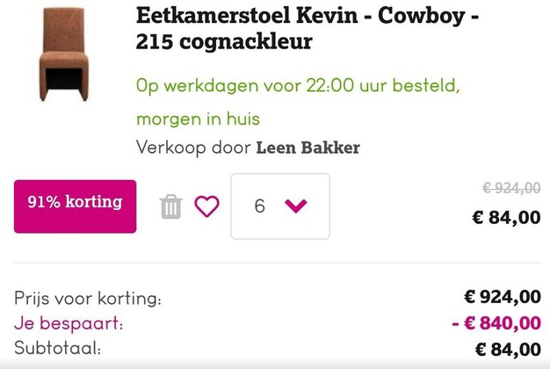Click the 91% korting badge
550x369 pixels.
click(76, 202)
